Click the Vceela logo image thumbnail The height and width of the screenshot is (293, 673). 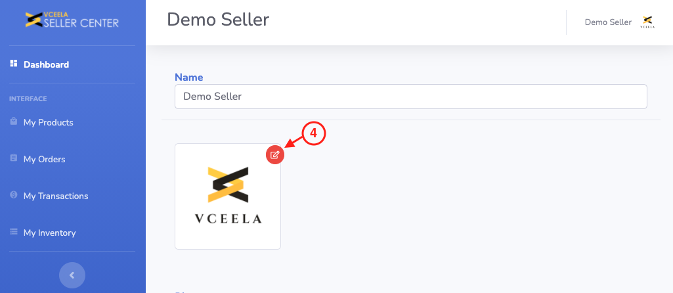pos(228,196)
